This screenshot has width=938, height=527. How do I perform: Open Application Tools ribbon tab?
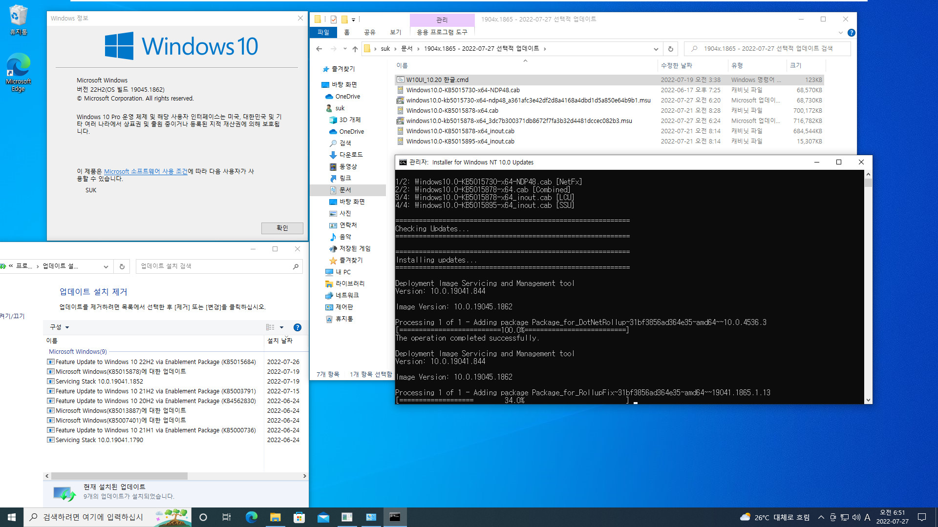tap(442, 32)
